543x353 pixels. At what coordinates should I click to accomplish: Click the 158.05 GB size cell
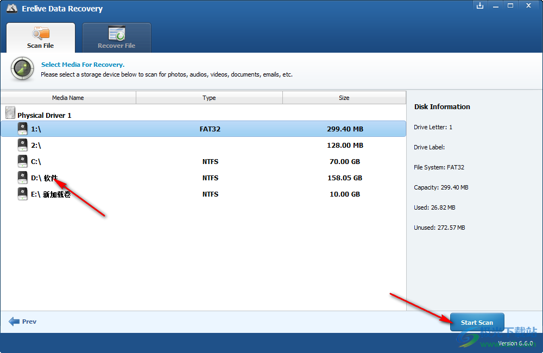[x=345, y=178]
